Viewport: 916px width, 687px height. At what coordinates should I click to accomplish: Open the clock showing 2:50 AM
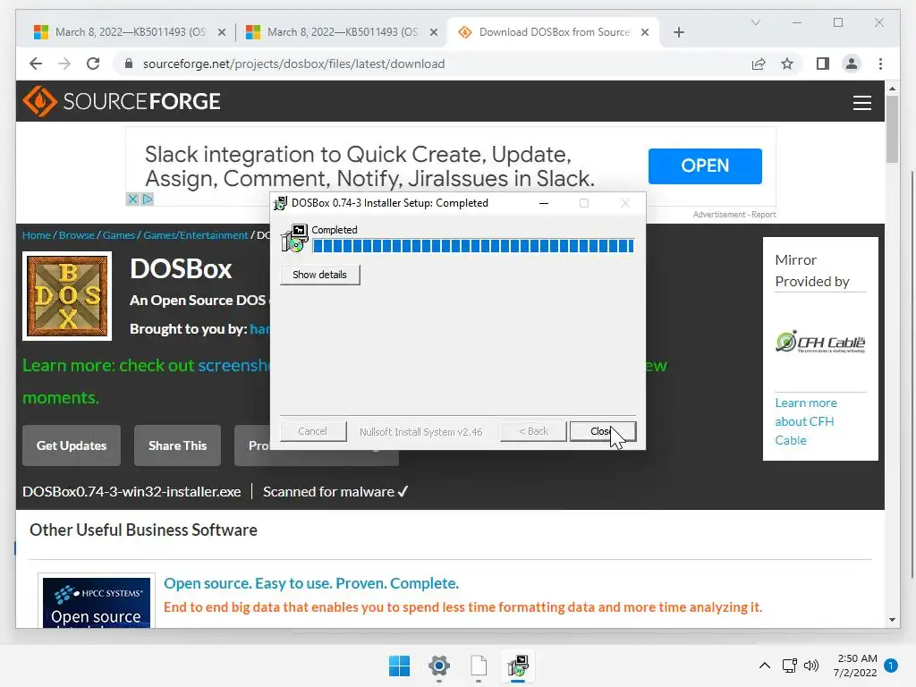[x=855, y=666]
